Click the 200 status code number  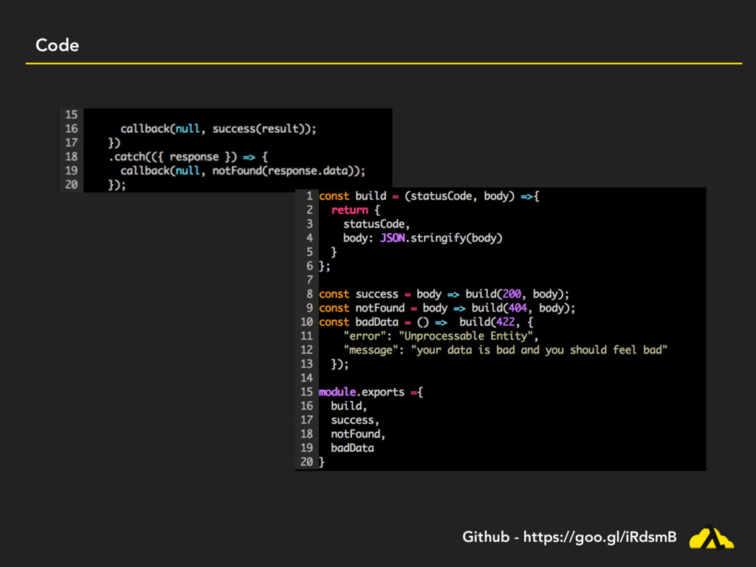click(512, 294)
